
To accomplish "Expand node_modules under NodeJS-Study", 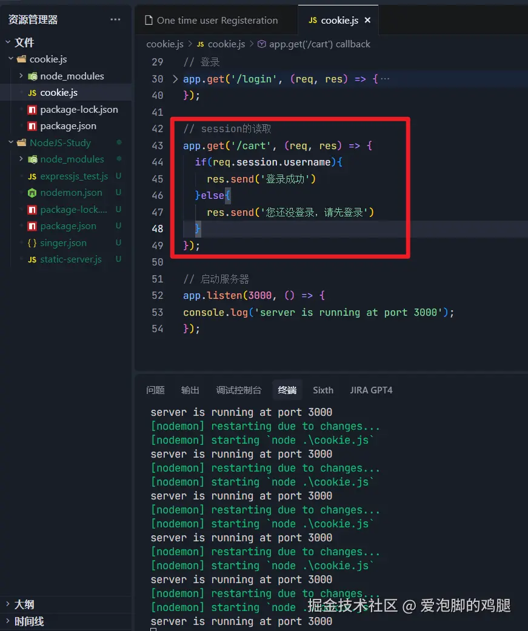I will click(x=21, y=159).
